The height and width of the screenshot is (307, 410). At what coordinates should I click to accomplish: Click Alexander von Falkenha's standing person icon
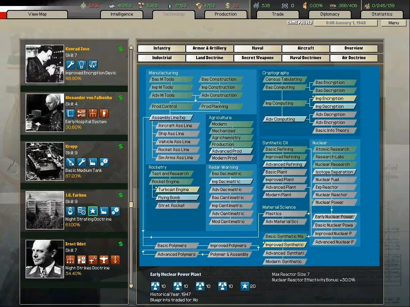tap(104, 113)
